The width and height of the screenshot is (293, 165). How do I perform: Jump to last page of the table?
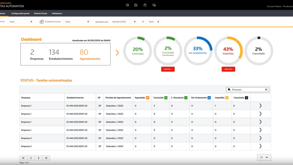coord(46,158)
